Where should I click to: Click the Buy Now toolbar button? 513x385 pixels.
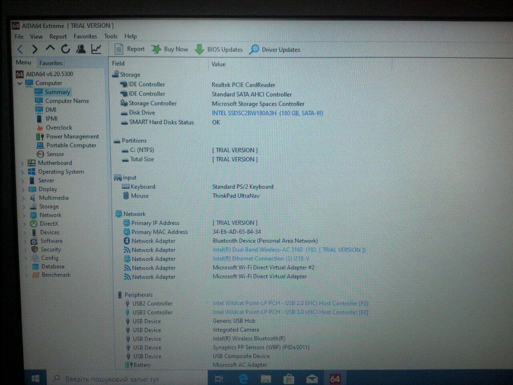(170, 49)
